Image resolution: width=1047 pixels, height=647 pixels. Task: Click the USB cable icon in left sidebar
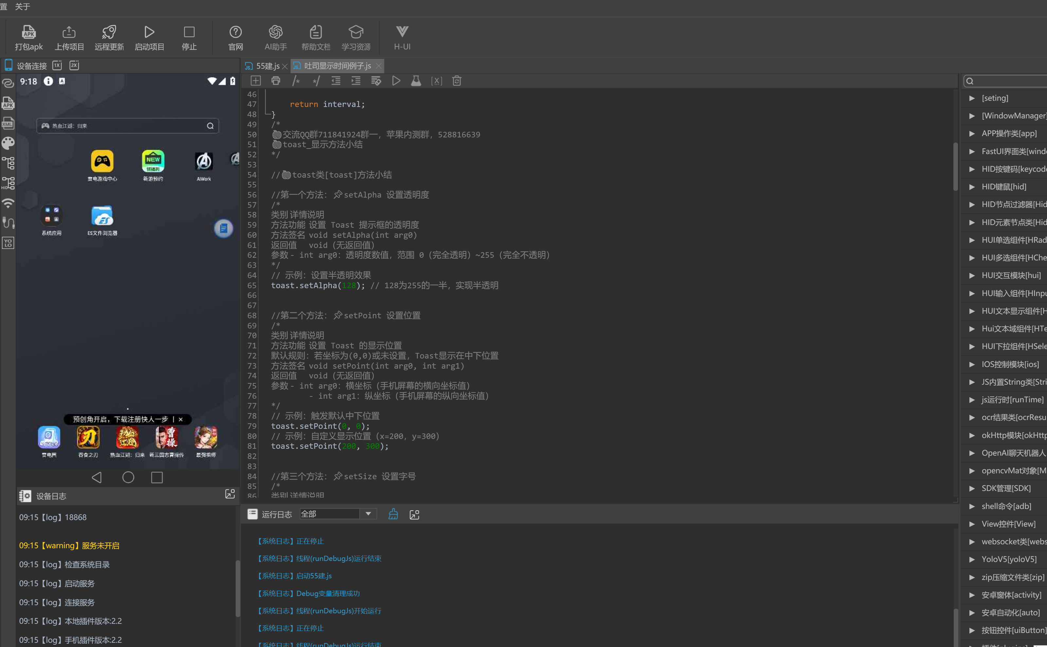[8, 223]
